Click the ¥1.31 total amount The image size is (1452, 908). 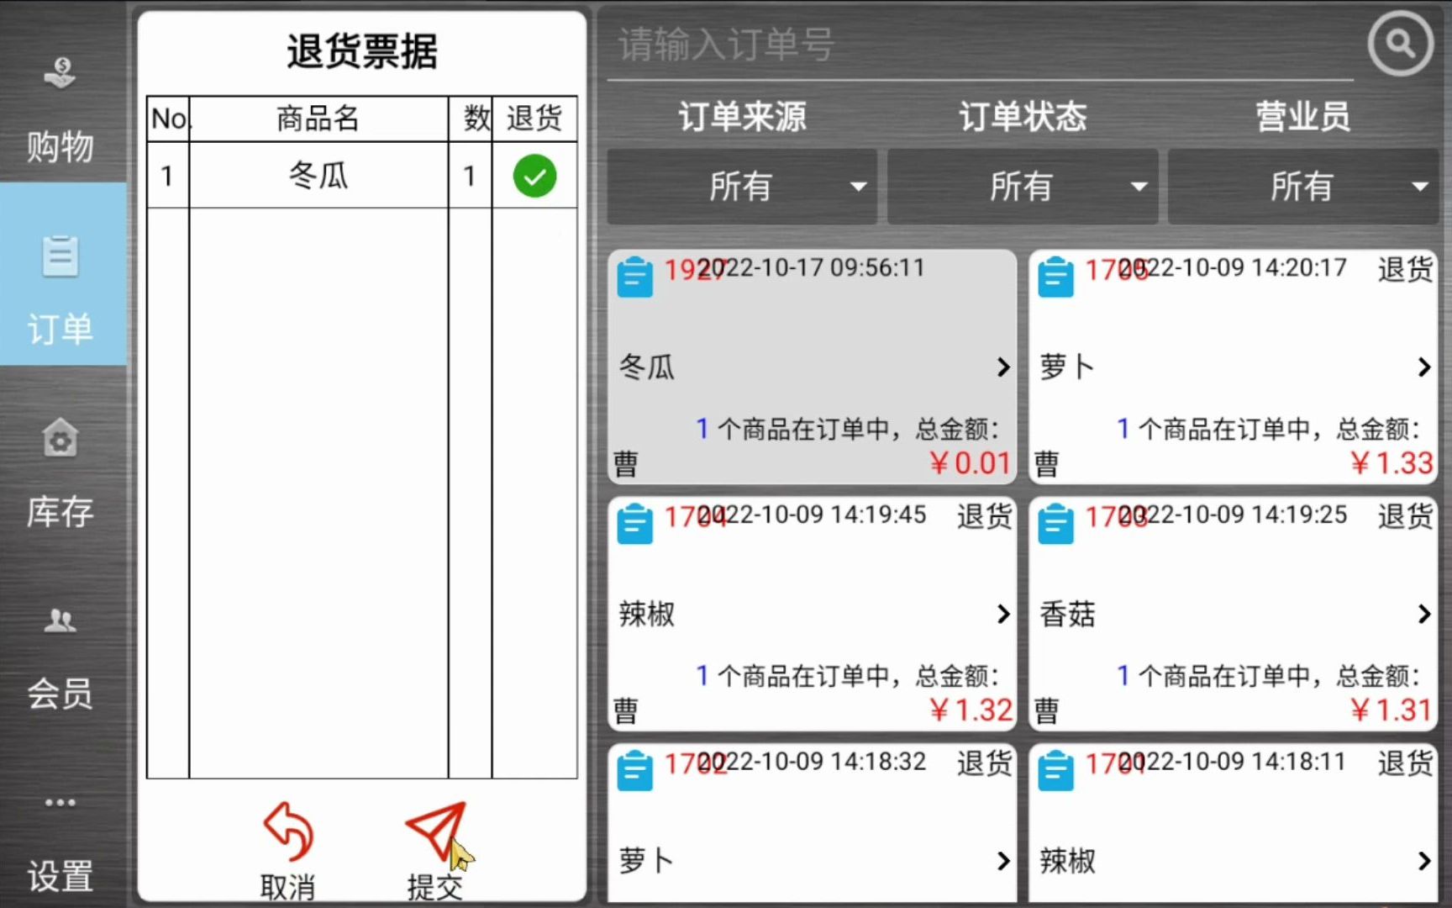pyautogui.click(x=1391, y=710)
